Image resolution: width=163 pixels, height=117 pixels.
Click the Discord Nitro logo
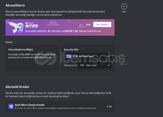tap(32, 25)
